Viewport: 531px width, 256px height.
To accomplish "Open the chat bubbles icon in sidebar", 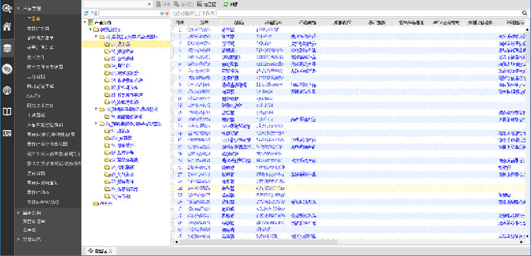I will (7, 69).
